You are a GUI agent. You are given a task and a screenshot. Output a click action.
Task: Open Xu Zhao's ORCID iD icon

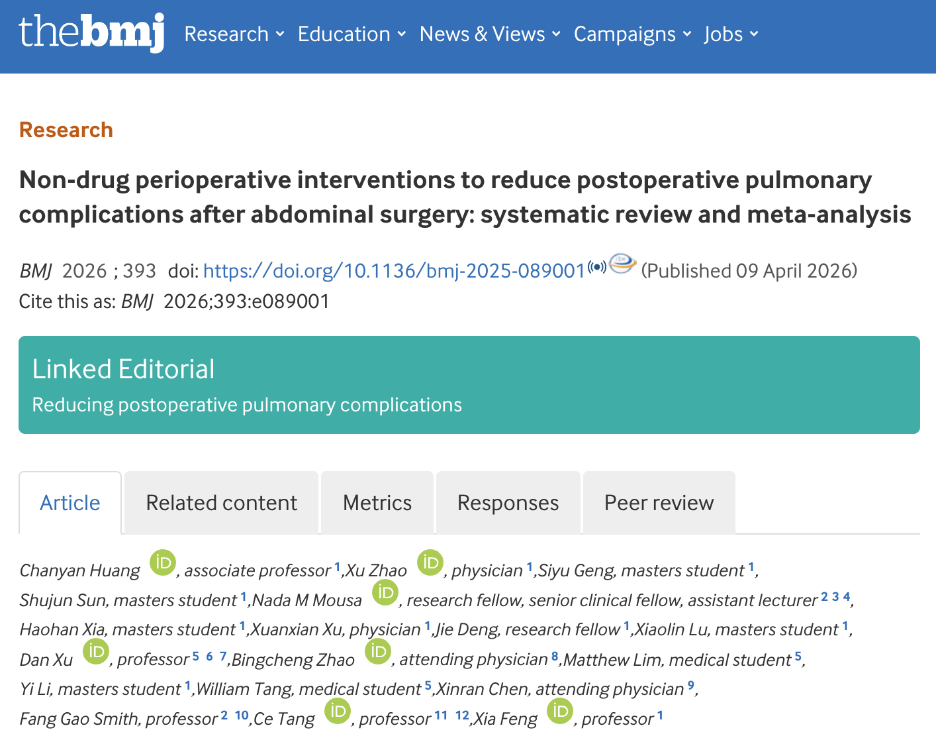pyautogui.click(x=430, y=563)
